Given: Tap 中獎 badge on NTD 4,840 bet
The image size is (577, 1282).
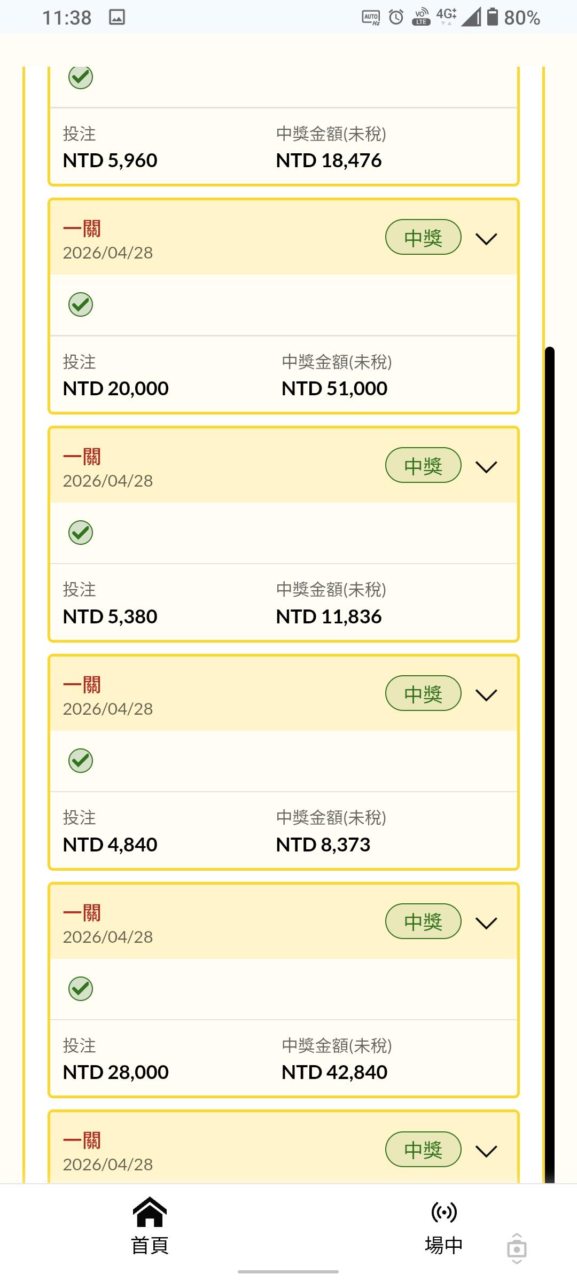Looking at the screenshot, I should click(423, 693).
